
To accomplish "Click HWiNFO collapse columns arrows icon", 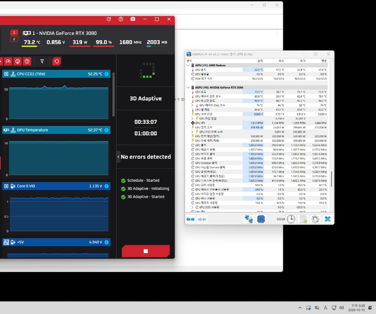I will pos(202,219).
